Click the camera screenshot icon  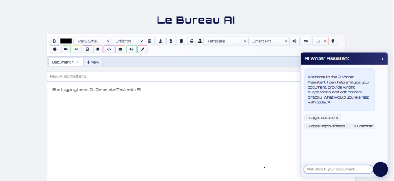click(120, 49)
